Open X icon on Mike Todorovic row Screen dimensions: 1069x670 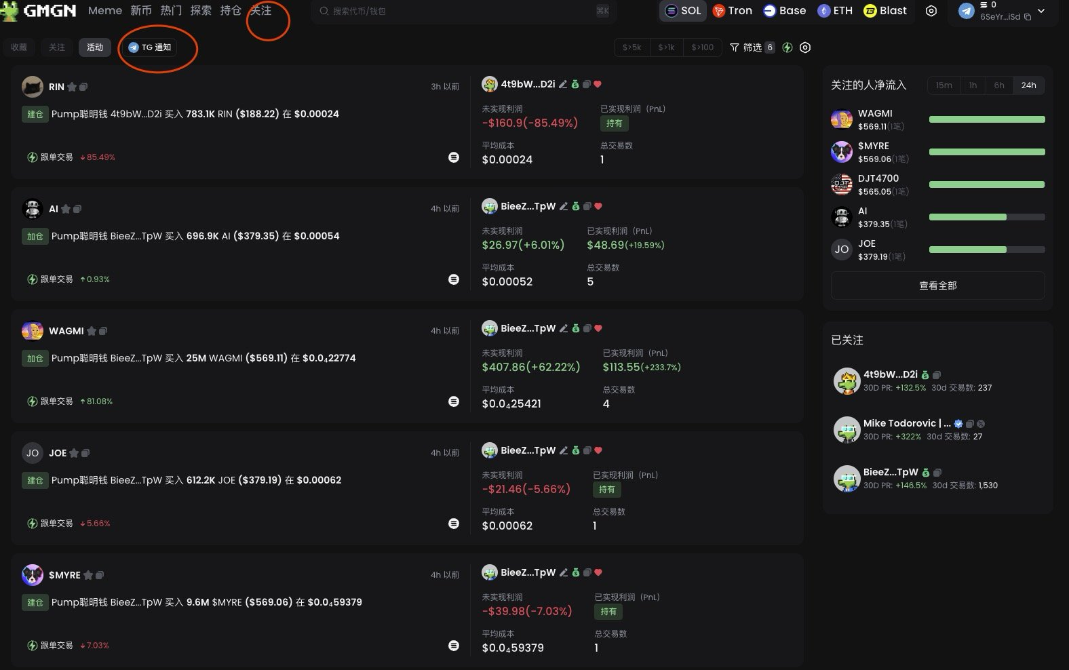981,424
